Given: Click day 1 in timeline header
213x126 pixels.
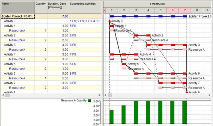Looking at the screenshot, I should click(112, 10).
